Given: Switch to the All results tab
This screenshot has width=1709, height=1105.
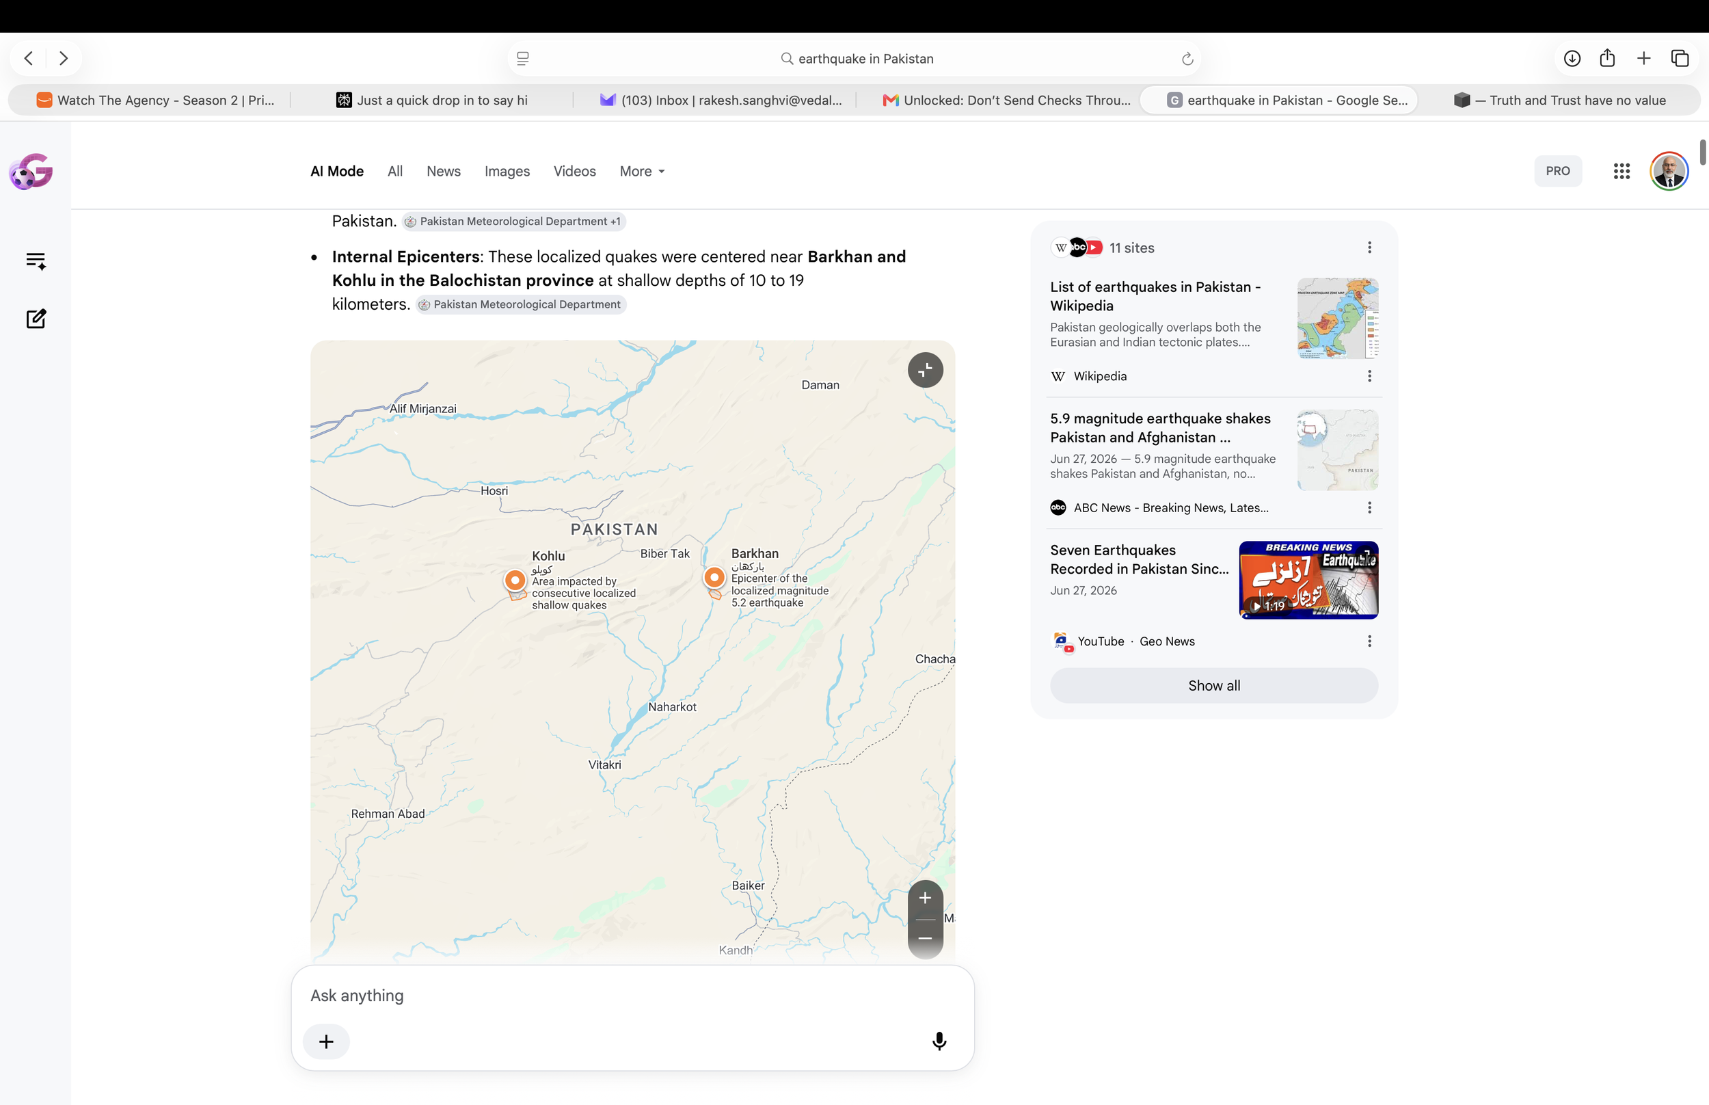Looking at the screenshot, I should click(x=395, y=172).
